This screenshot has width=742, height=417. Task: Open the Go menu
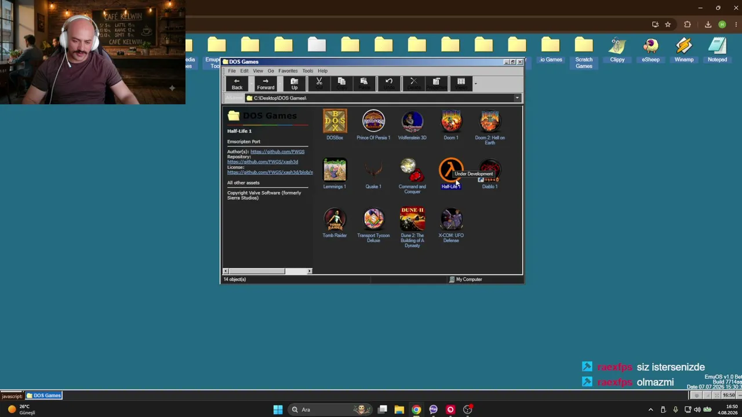pos(271,71)
